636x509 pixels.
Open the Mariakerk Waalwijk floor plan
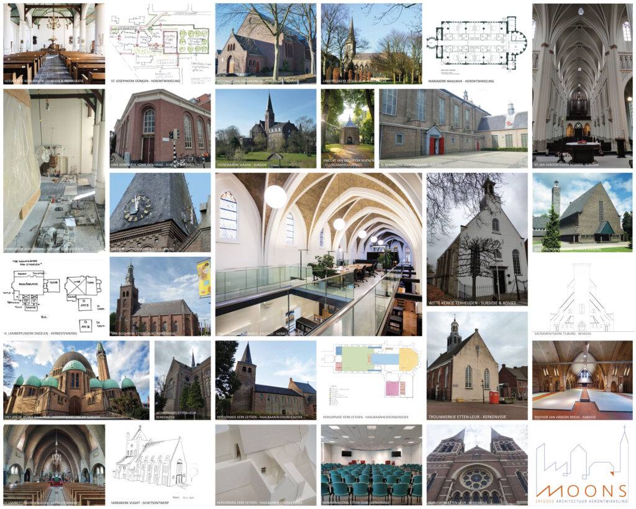(477, 44)
